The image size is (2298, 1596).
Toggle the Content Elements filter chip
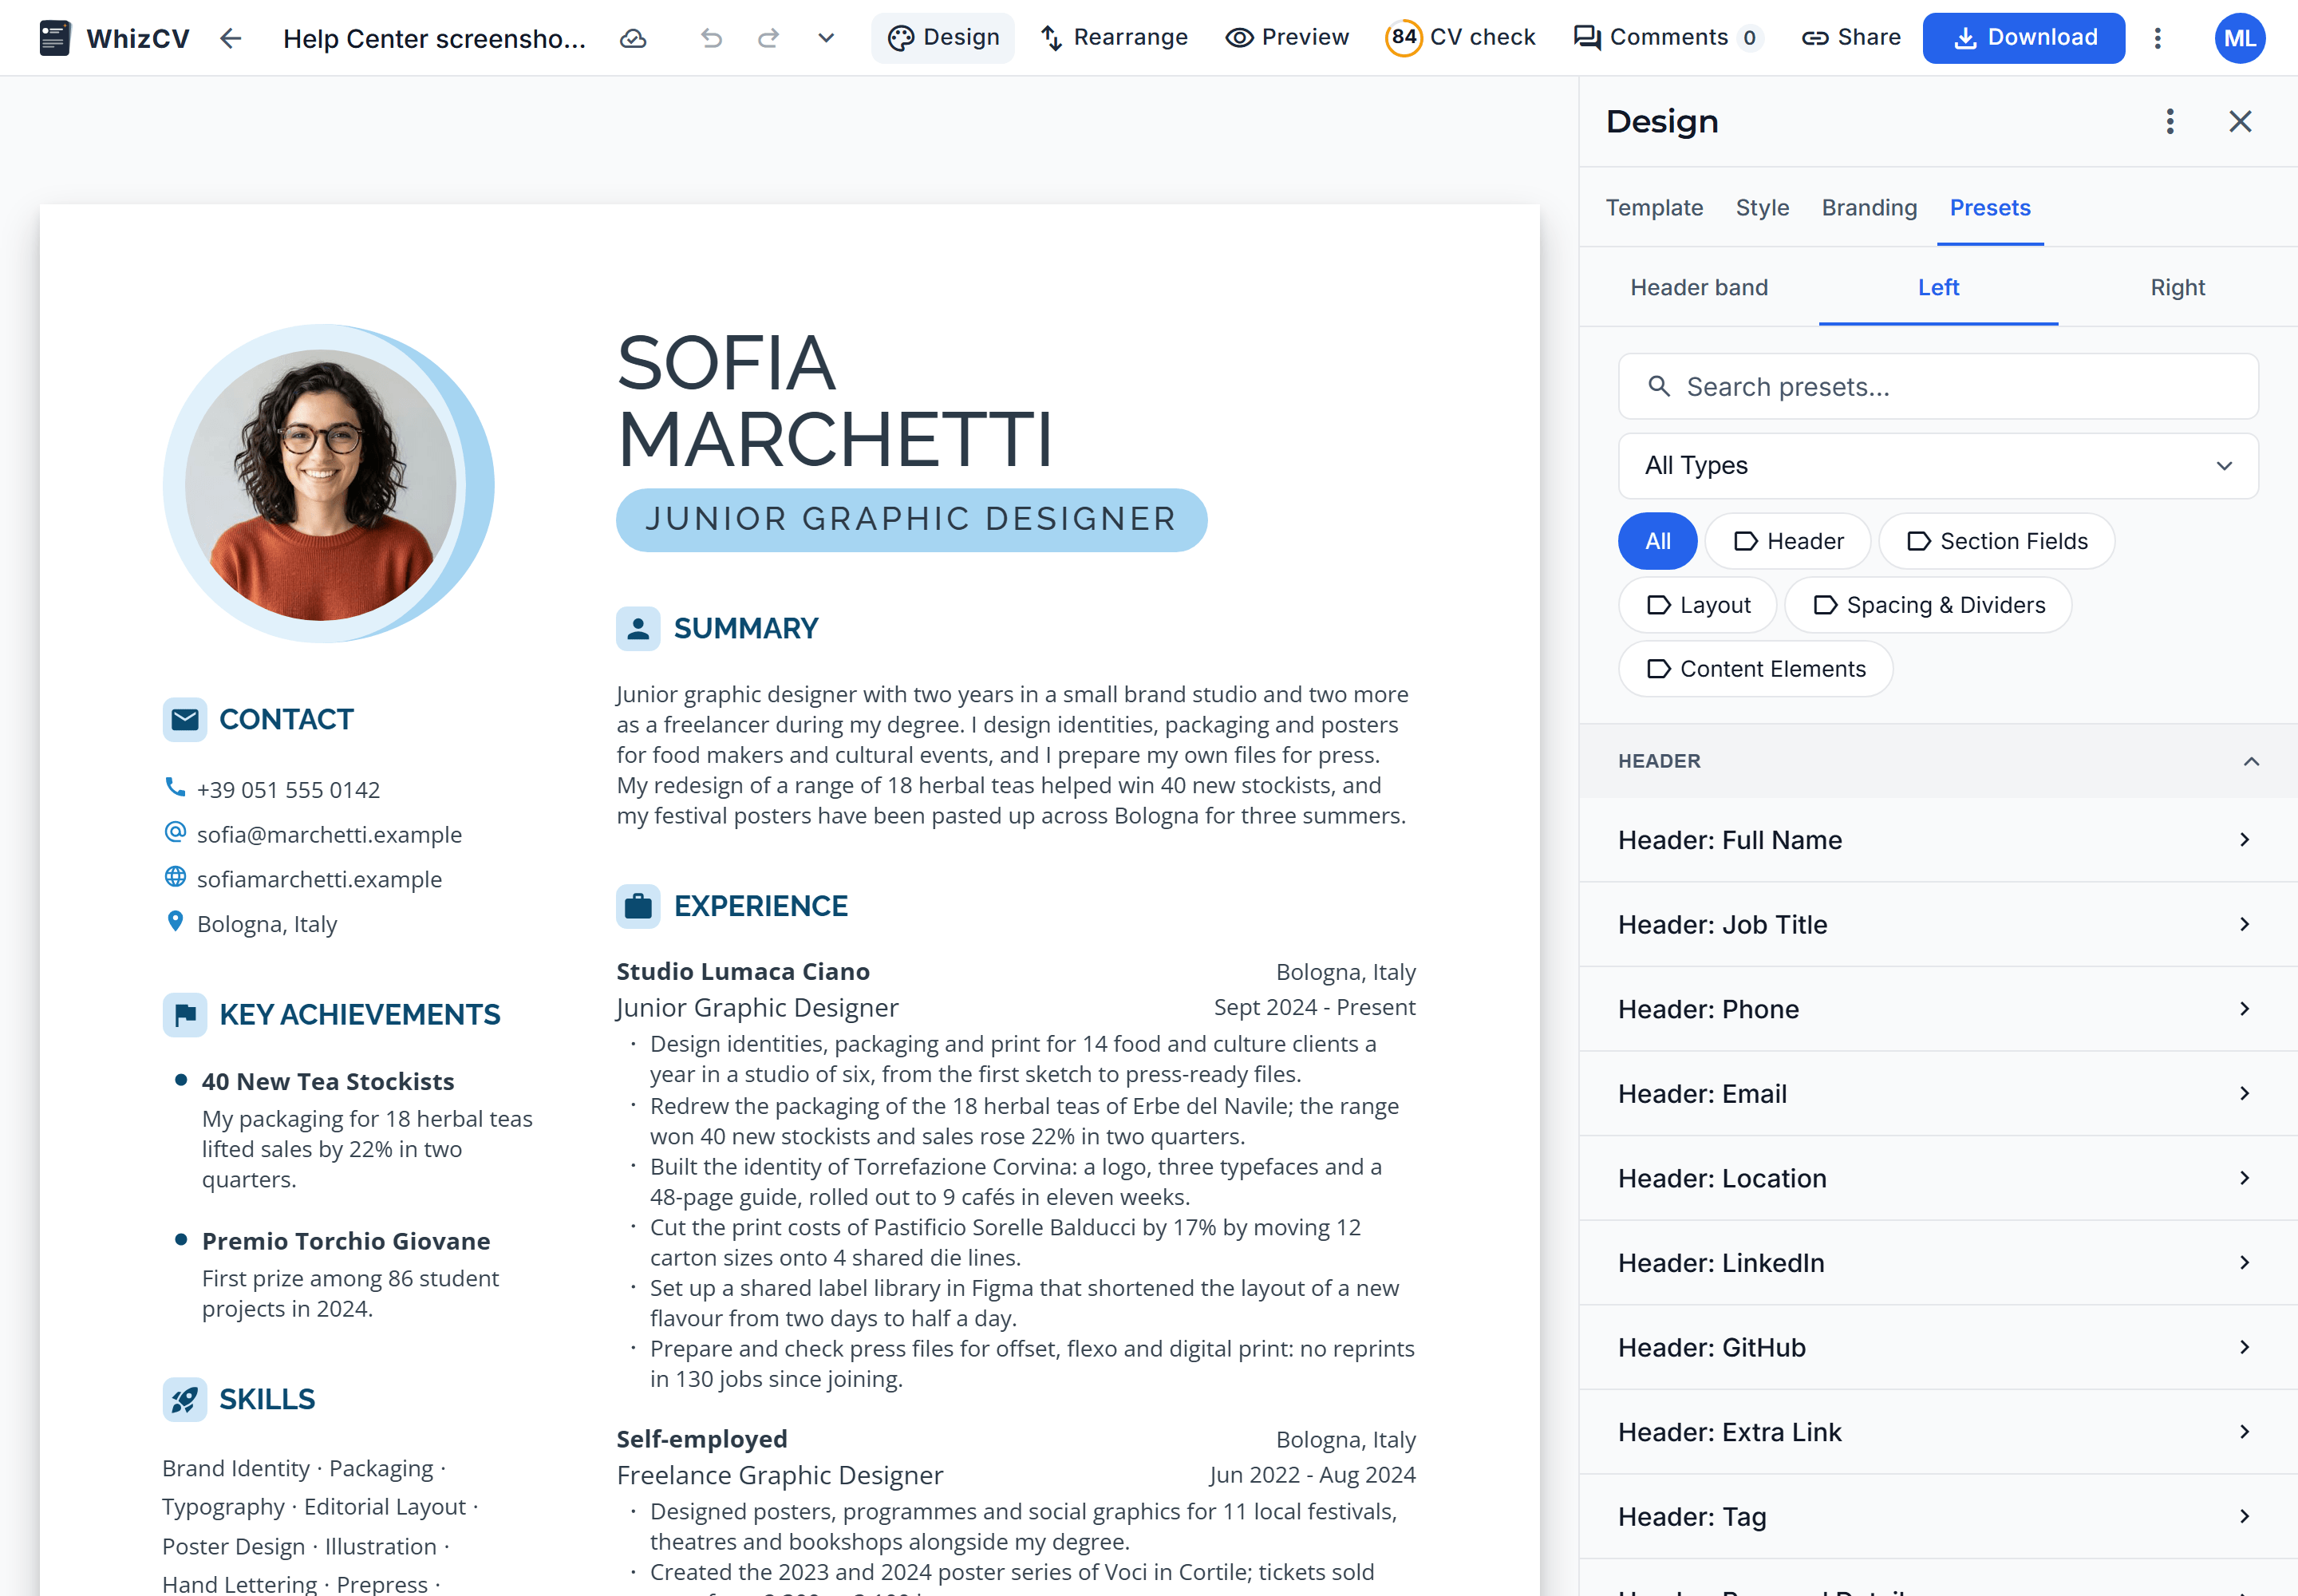pos(1755,669)
